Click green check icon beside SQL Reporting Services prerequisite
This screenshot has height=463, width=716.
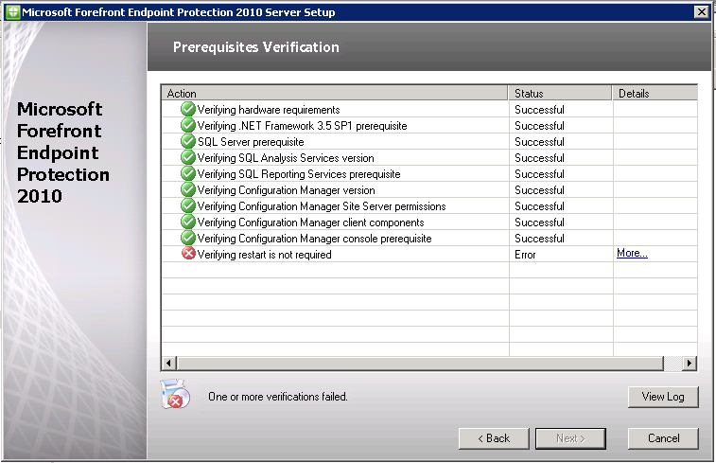(187, 173)
